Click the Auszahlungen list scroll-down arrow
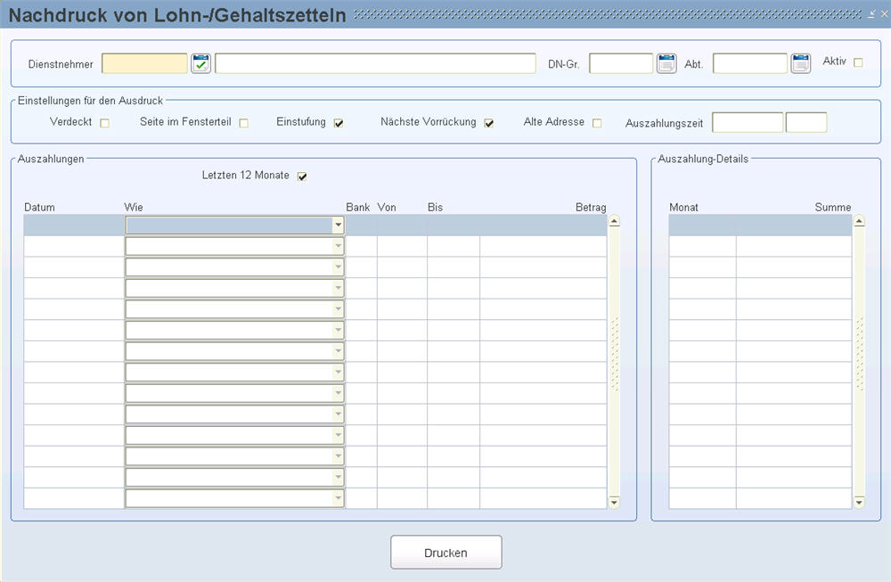Image resolution: width=891 pixels, height=582 pixels. pos(614,502)
